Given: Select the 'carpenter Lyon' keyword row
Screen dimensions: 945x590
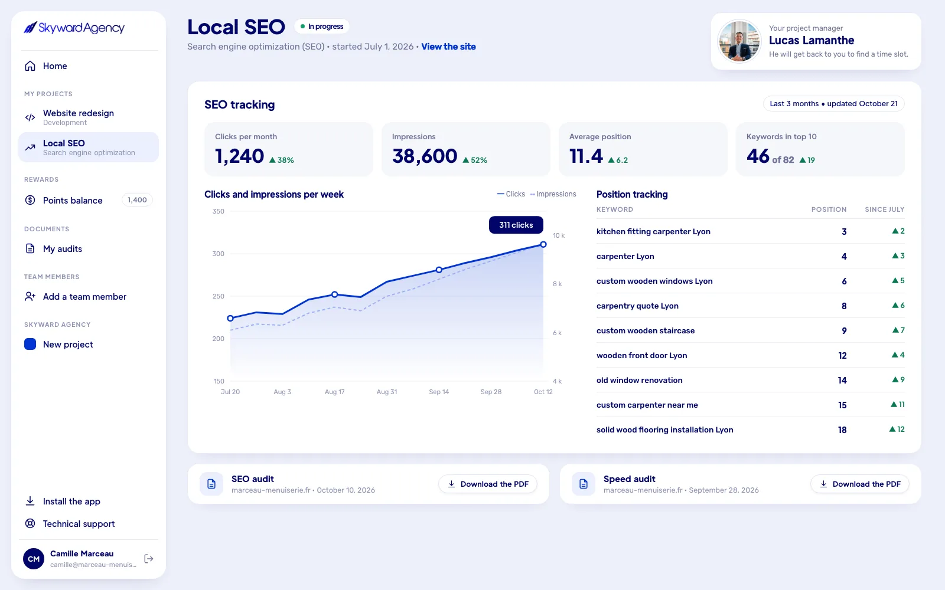Looking at the screenshot, I should point(750,256).
